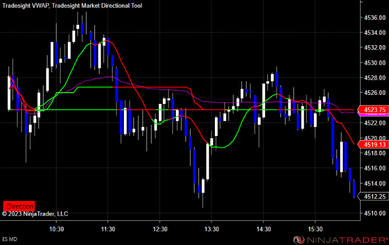The height and width of the screenshot is (245, 389).
Task: Click the NinjaTrader logo at bottom right
Action: click(340, 239)
